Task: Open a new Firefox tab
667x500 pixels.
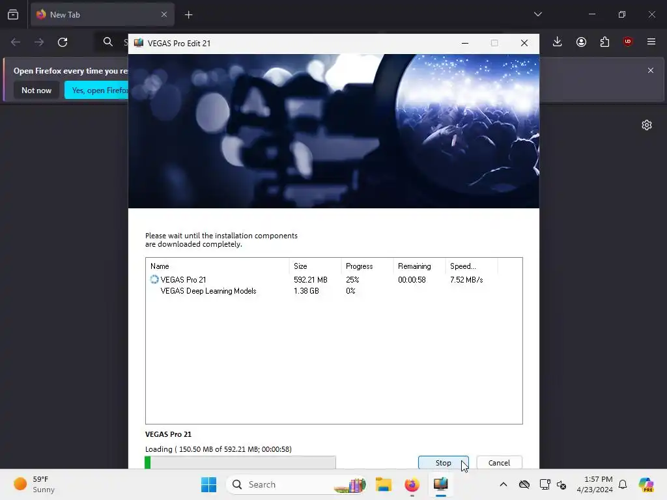Action: (x=188, y=15)
